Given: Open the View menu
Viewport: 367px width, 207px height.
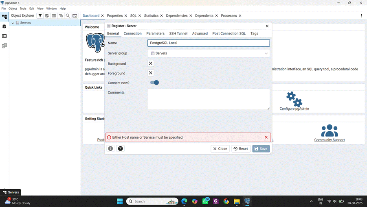Looking at the screenshot, I should (x=40, y=9).
